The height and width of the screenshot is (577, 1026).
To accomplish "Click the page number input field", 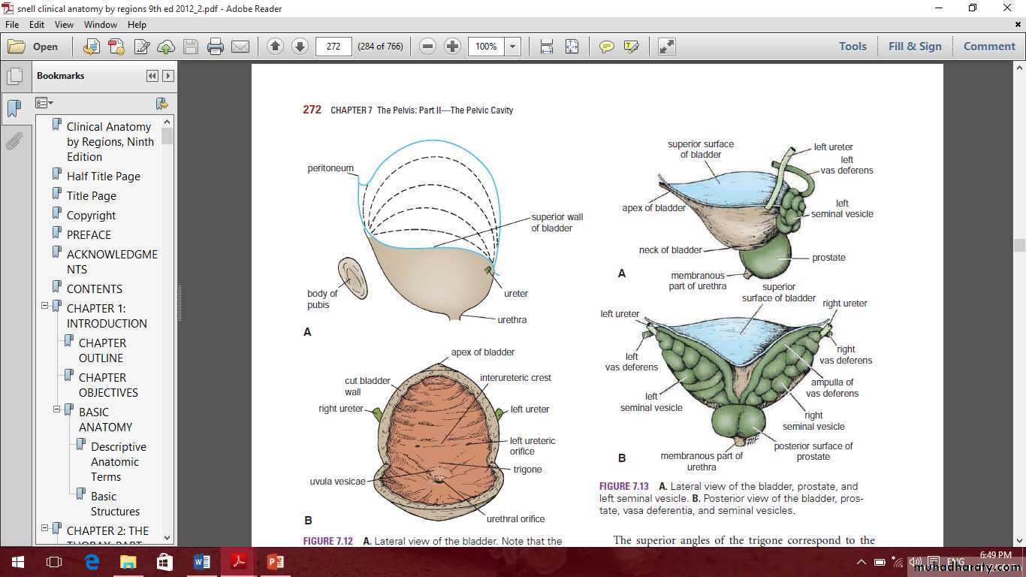I will tap(333, 47).
